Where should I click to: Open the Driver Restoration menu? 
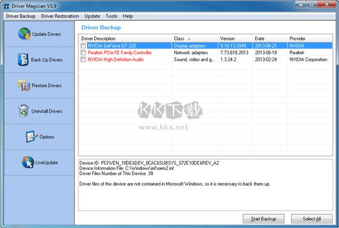pos(60,16)
